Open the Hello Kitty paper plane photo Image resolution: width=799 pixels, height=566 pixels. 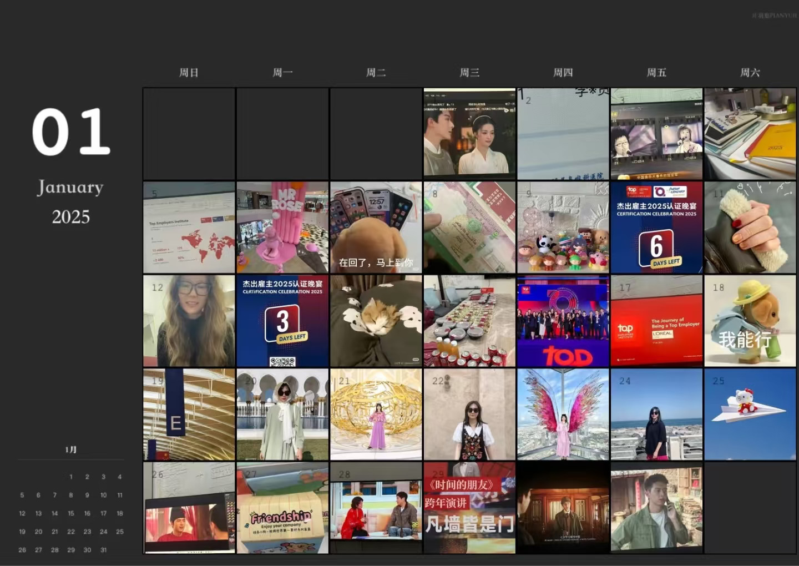coord(750,414)
